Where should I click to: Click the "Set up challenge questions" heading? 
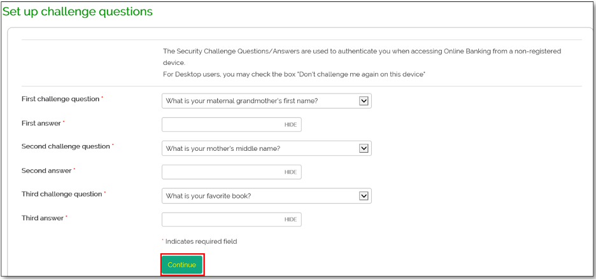point(79,12)
